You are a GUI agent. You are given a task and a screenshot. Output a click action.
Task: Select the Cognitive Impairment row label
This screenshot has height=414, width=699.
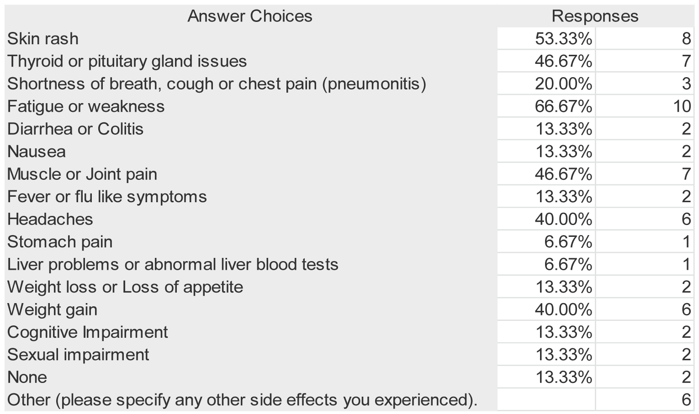click(88, 332)
